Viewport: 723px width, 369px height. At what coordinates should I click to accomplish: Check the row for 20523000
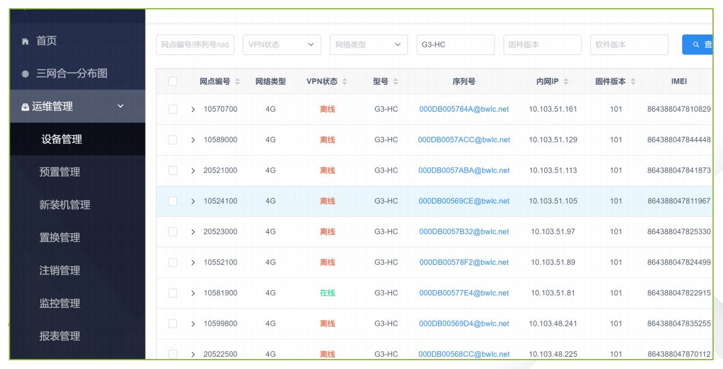tap(172, 232)
